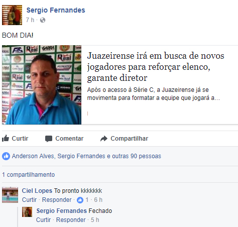View the list of 90 other people who liked
The width and height of the screenshot is (238, 227).
(137, 156)
